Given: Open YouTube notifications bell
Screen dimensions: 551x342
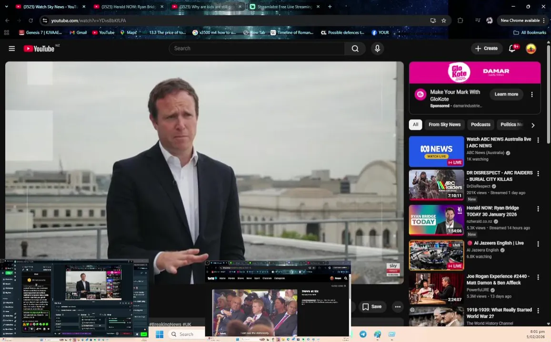Looking at the screenshot, I should [x=512, y=48].
